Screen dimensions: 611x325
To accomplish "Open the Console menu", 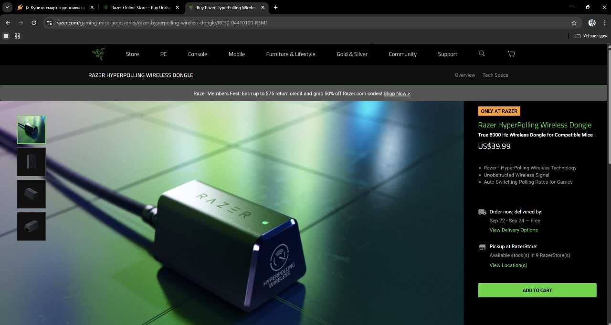I will point(198,54).
